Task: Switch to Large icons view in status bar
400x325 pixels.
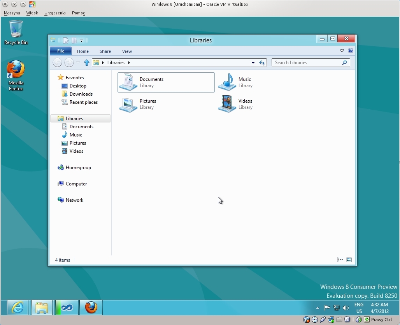Action: [349, 259]
